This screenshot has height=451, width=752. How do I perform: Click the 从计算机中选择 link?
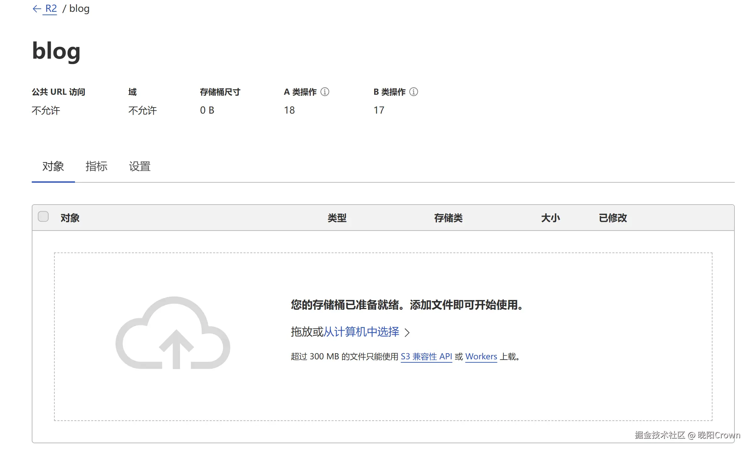click(x=361, y=332)
